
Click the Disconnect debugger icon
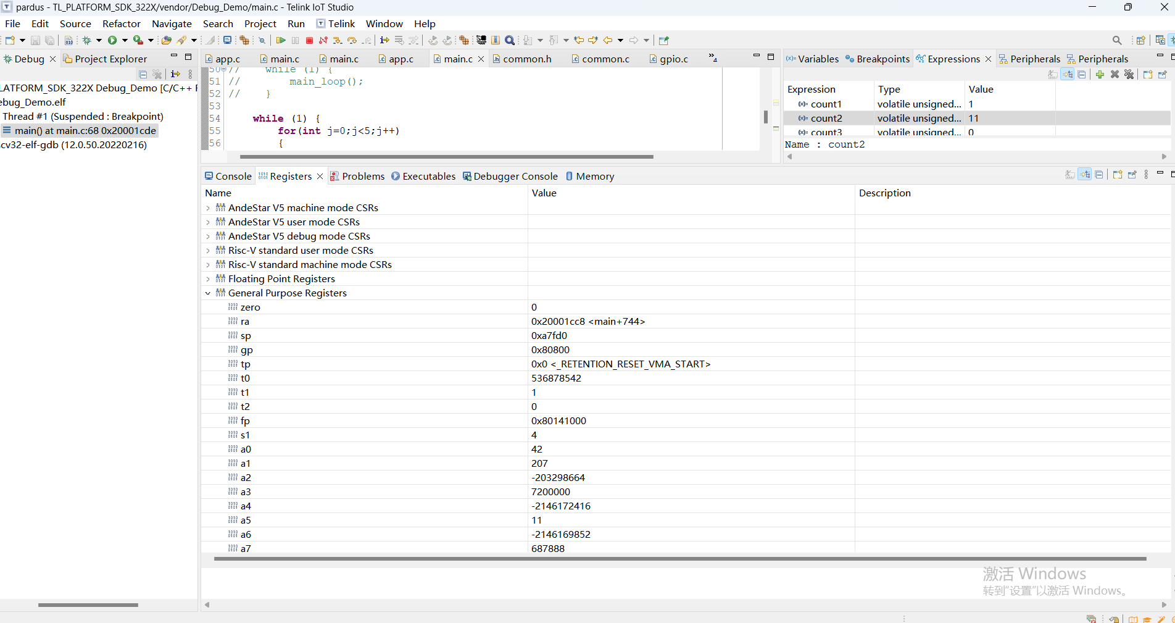point(323,40)
